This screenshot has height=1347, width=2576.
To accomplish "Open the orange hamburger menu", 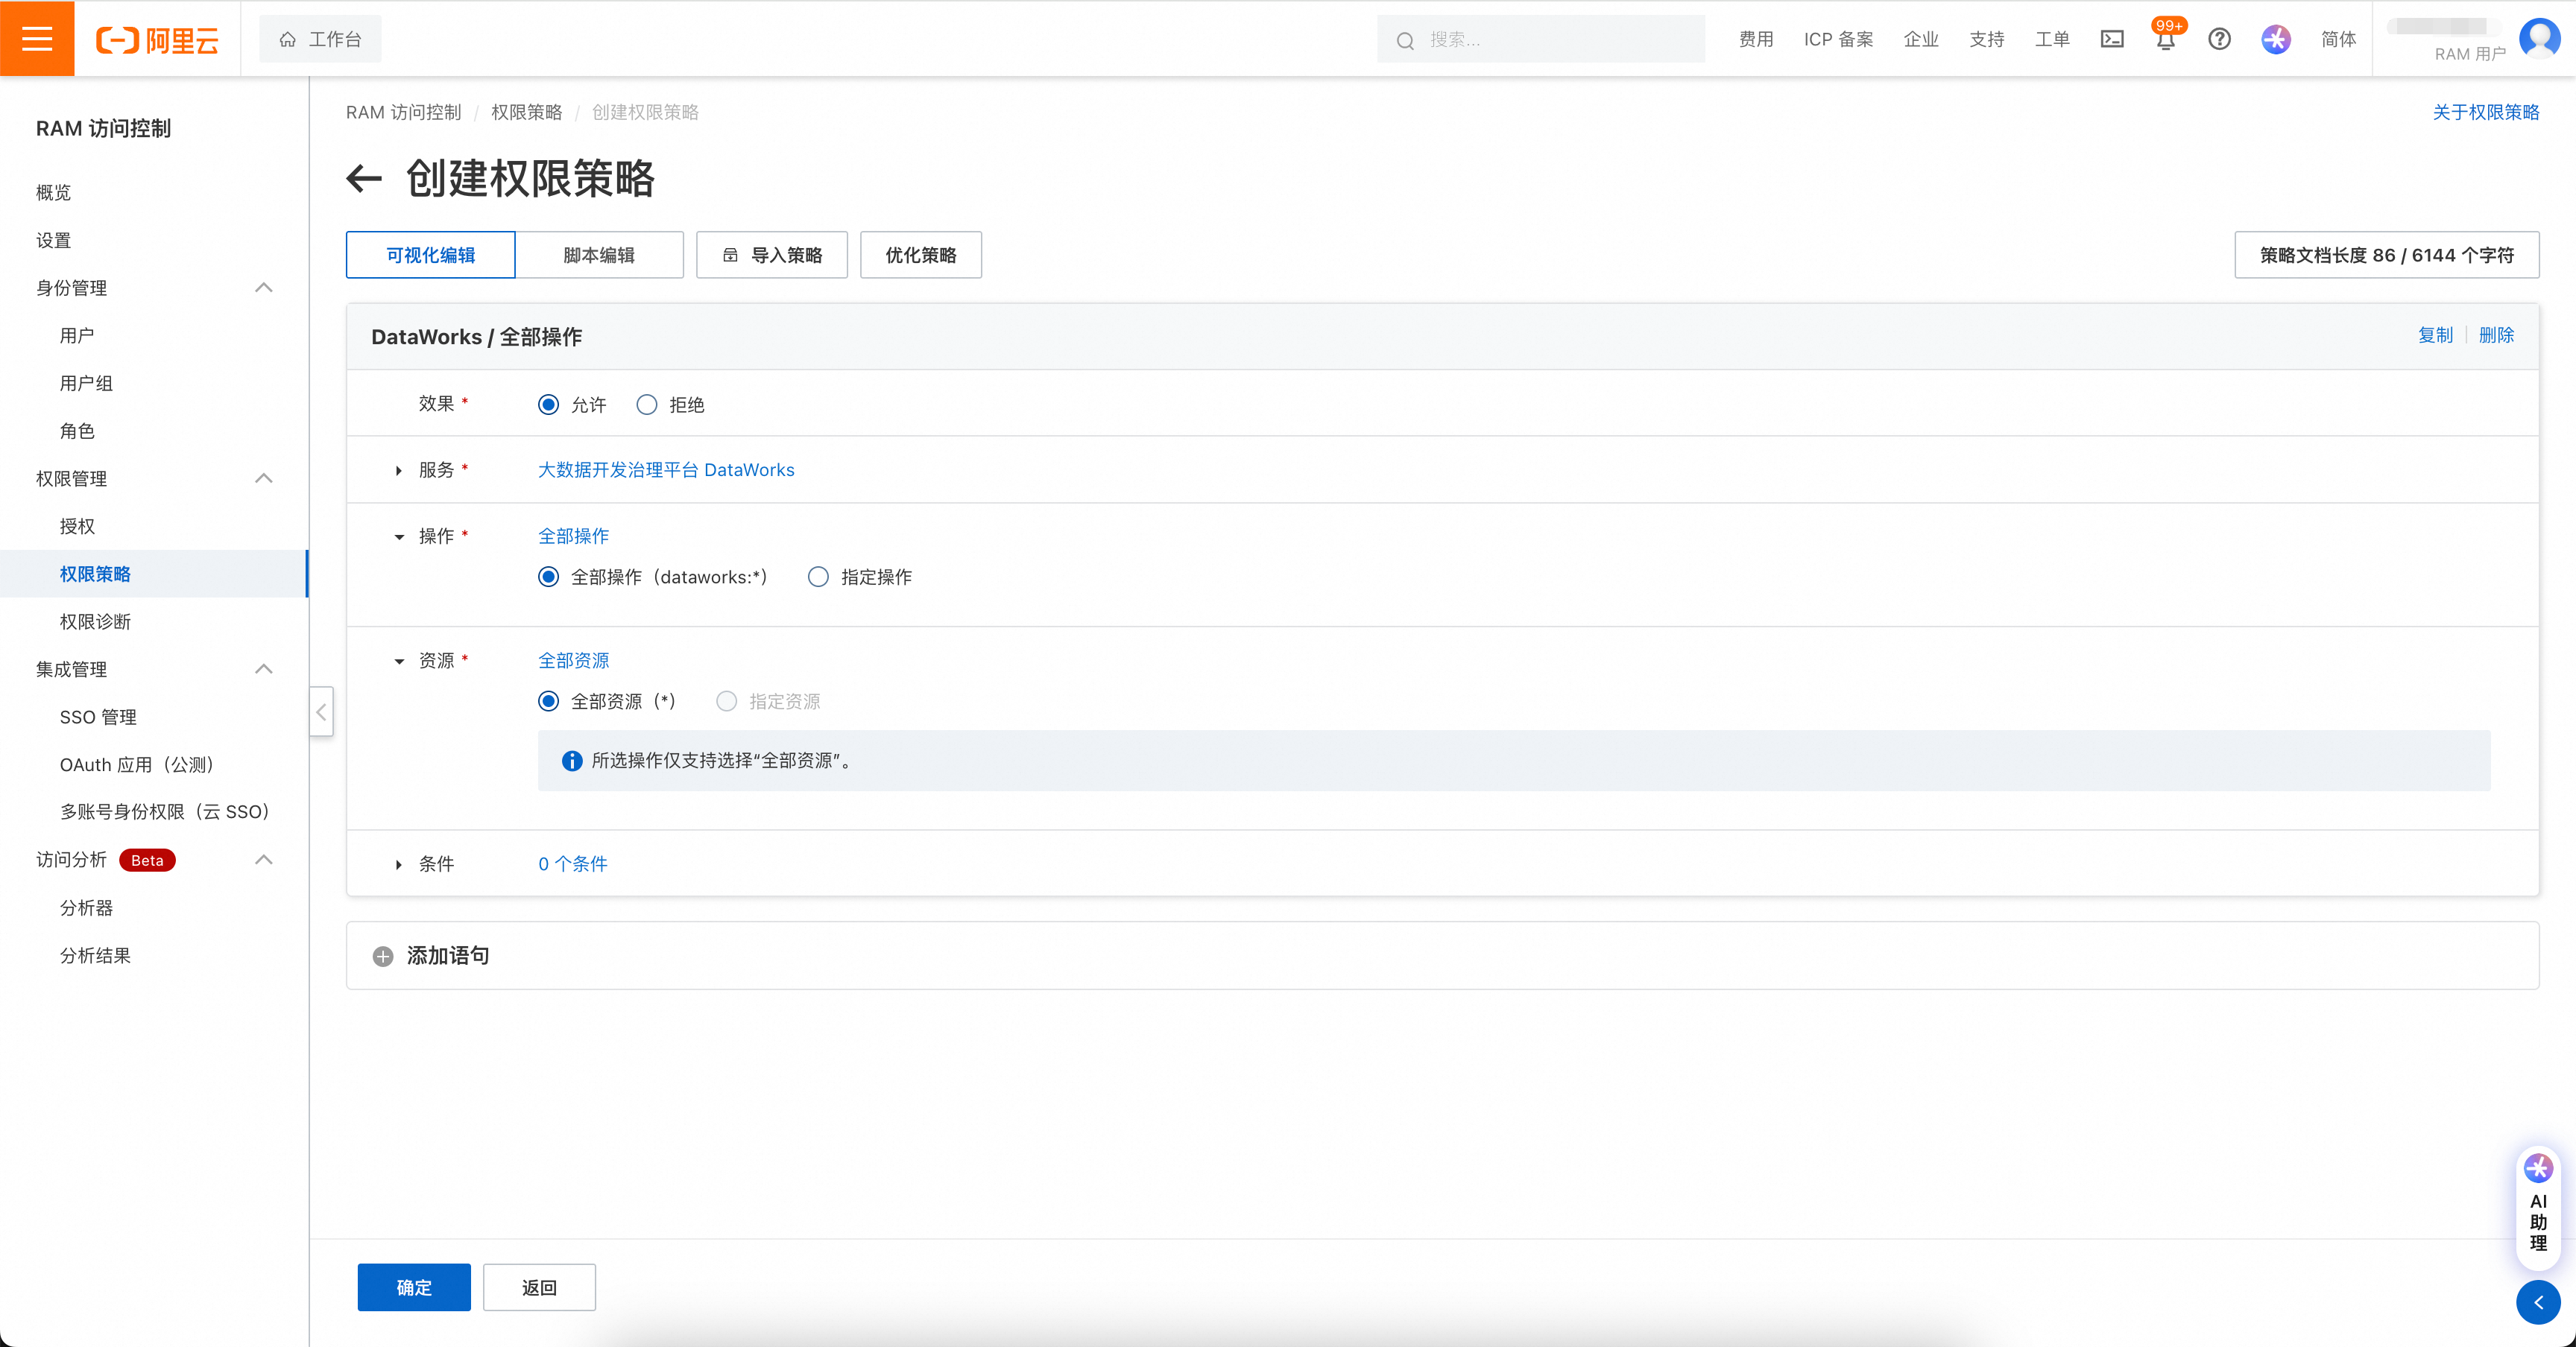I will tap(37, 39).
